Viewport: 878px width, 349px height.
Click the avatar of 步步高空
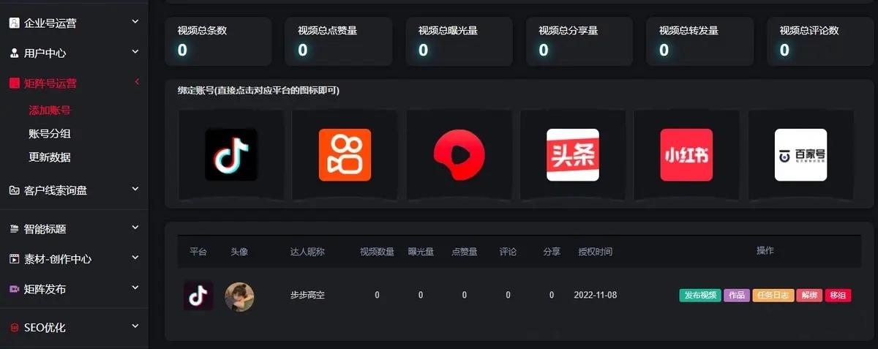[x=239, y=296]
